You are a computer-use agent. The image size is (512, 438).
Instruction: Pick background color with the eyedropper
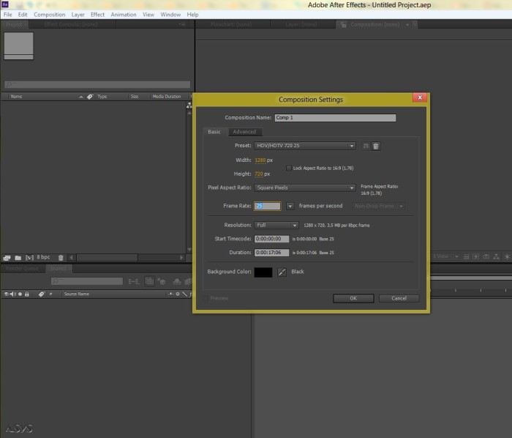pyautogui.click(x=282, y=272)
